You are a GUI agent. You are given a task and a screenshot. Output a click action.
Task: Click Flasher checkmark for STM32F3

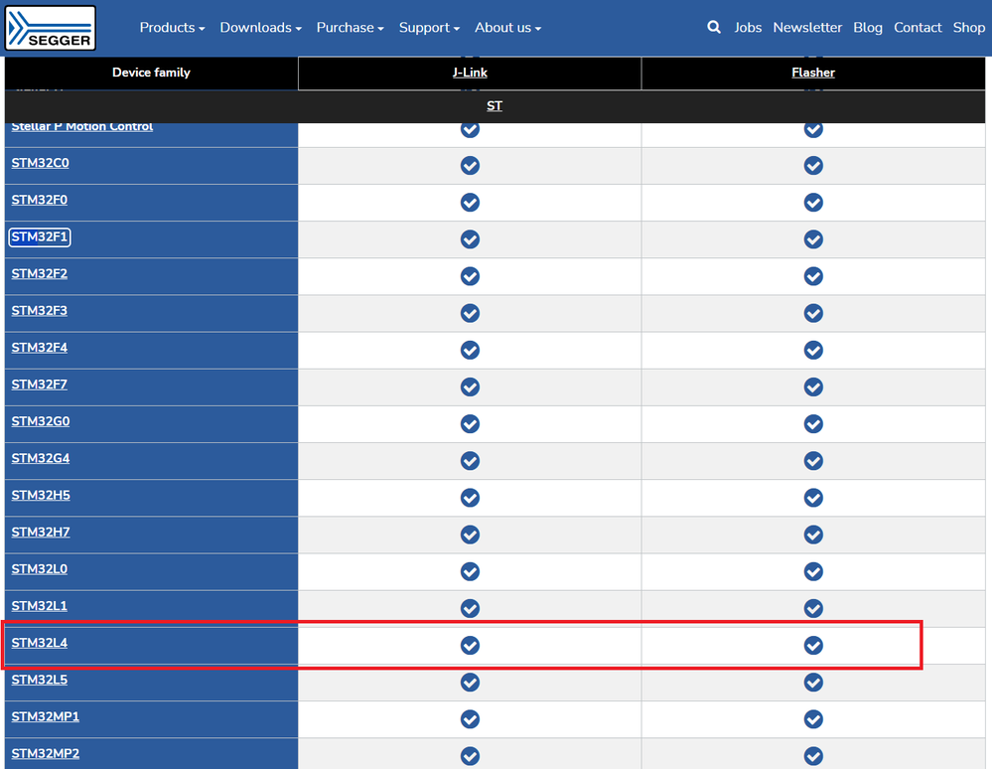pos(813,313)
